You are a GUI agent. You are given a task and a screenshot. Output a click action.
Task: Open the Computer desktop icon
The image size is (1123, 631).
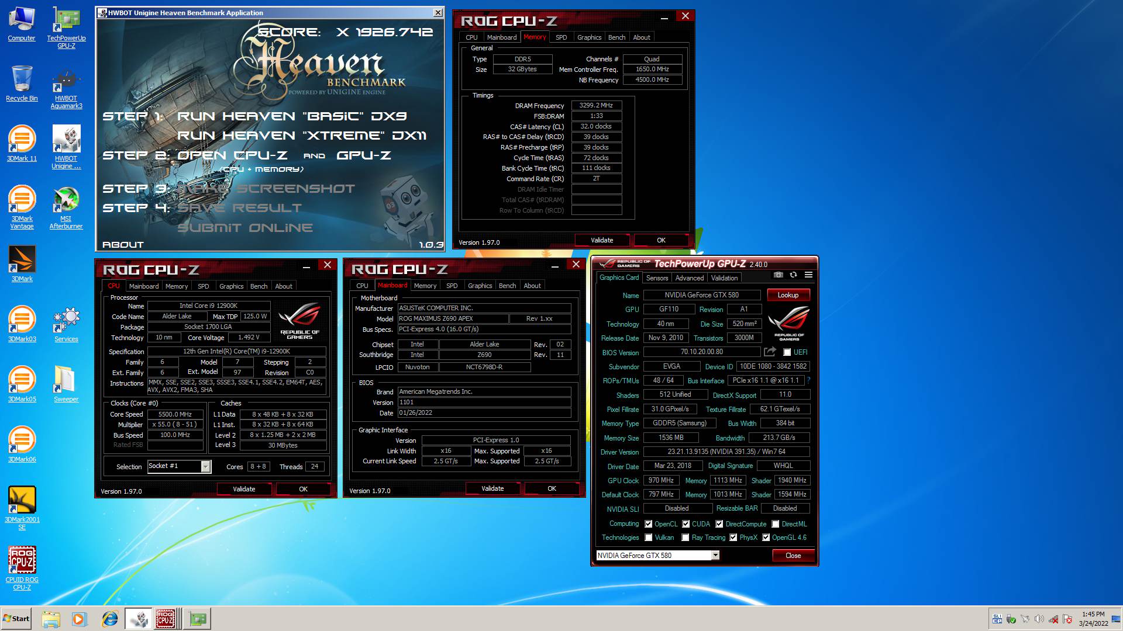click(22, 25)
